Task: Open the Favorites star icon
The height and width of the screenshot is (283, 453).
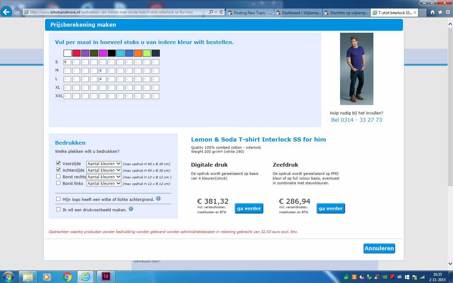Action: coord(440,12)
